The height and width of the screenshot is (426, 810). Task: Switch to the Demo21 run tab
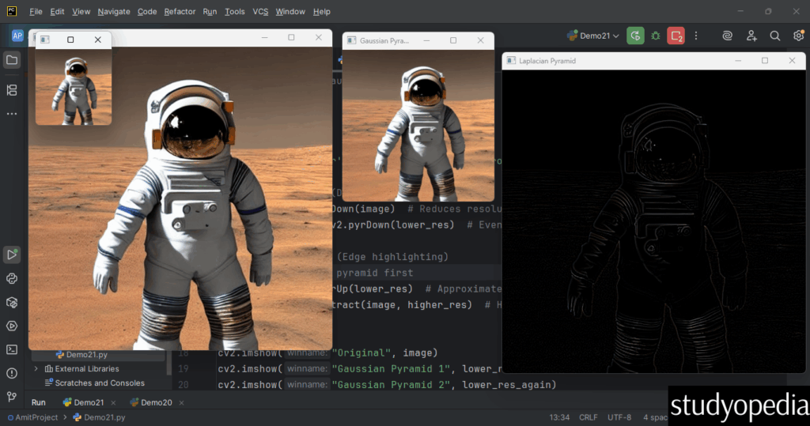coord(83,402)
